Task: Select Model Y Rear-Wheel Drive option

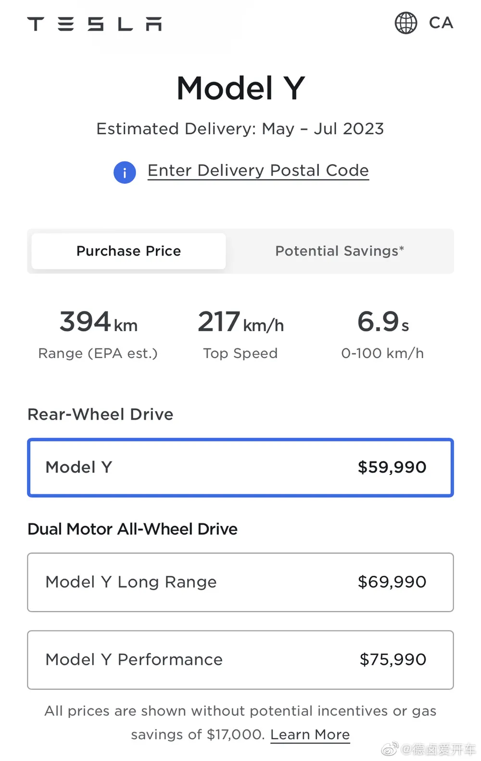Action: point(240,467)
